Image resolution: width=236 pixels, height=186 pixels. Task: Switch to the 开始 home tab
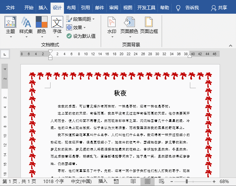point(29,8)
